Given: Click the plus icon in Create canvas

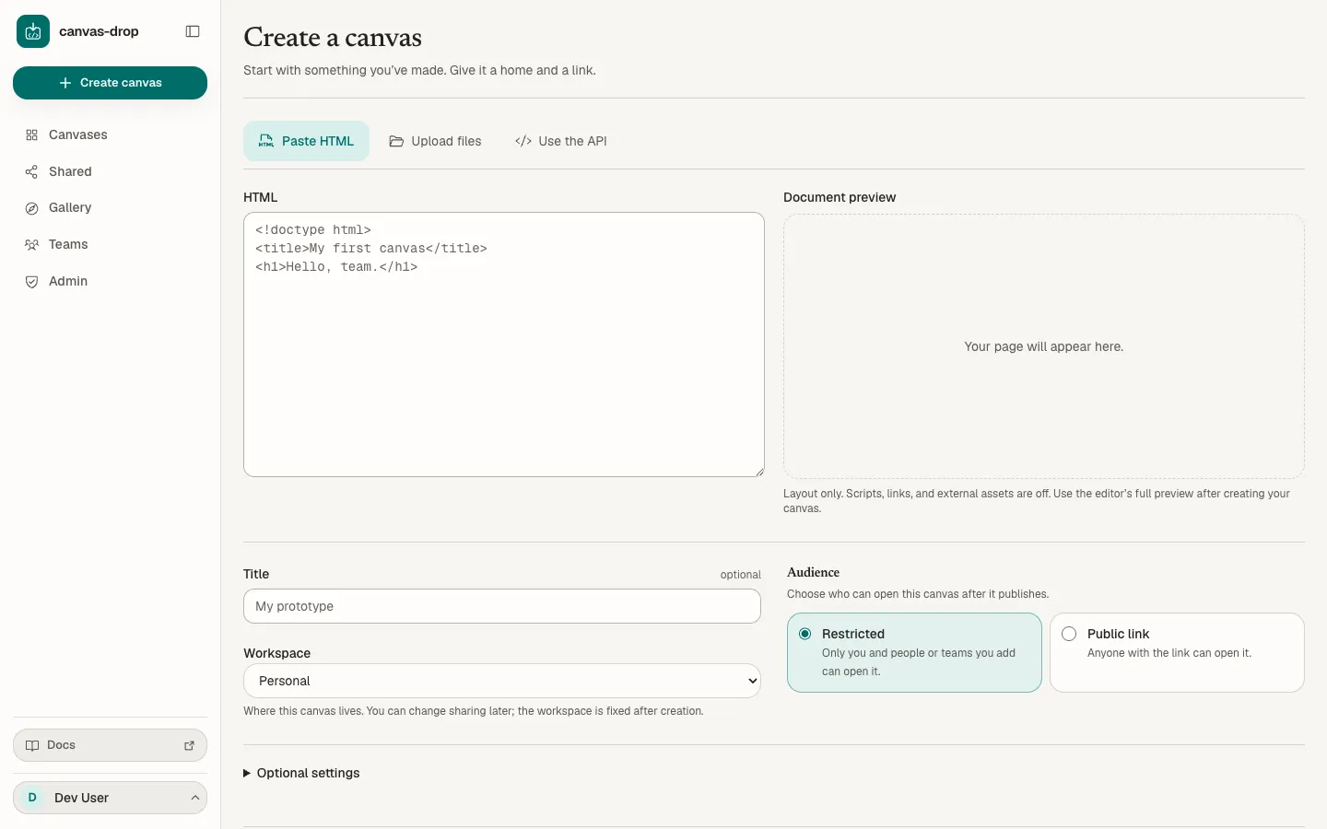Looking at the screenshot, I should tap(65, 83).
